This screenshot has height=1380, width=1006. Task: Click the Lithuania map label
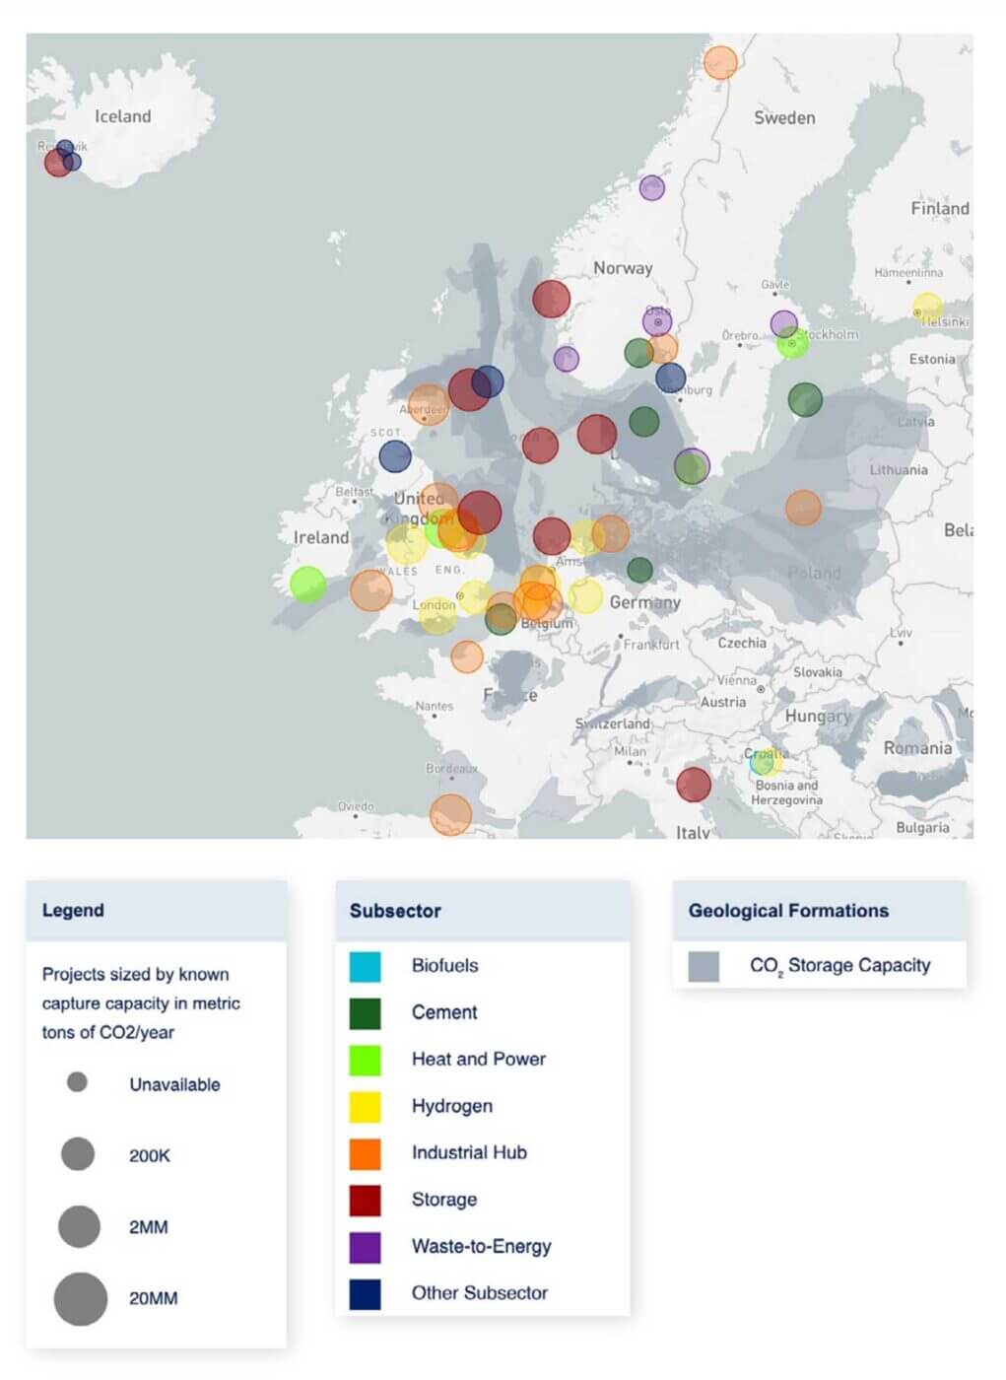point(899,469)
